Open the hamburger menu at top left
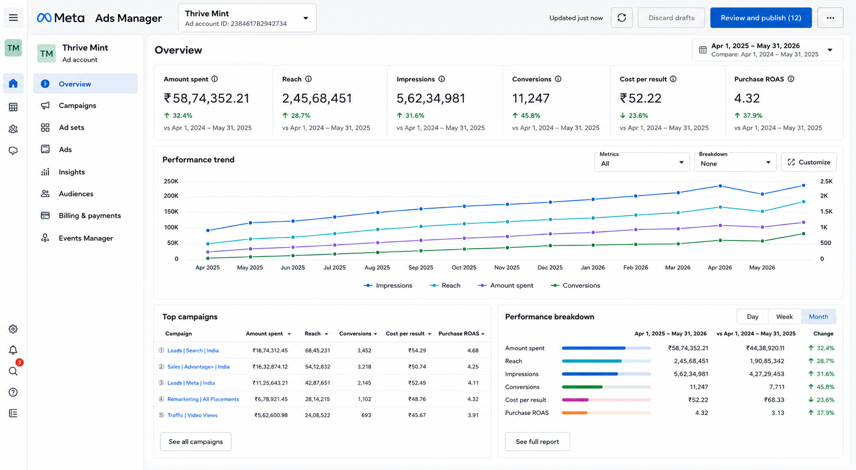 (13, 18)
